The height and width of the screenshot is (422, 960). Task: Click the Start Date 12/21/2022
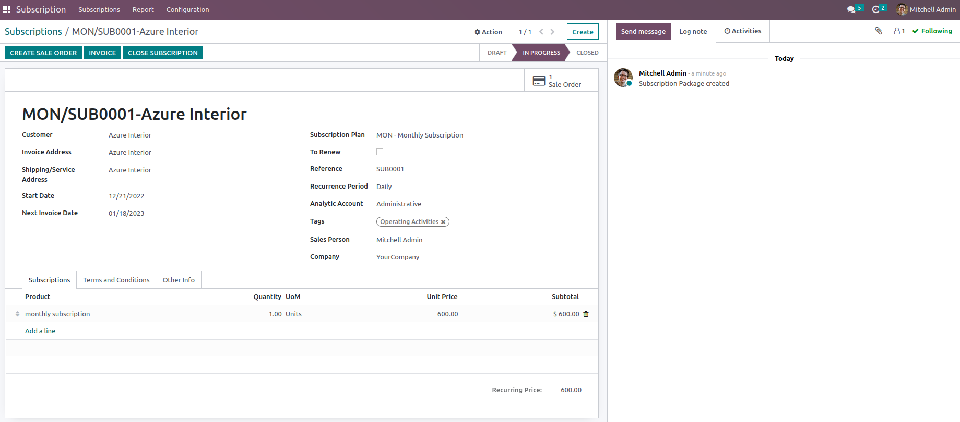(x=126, y=196)
